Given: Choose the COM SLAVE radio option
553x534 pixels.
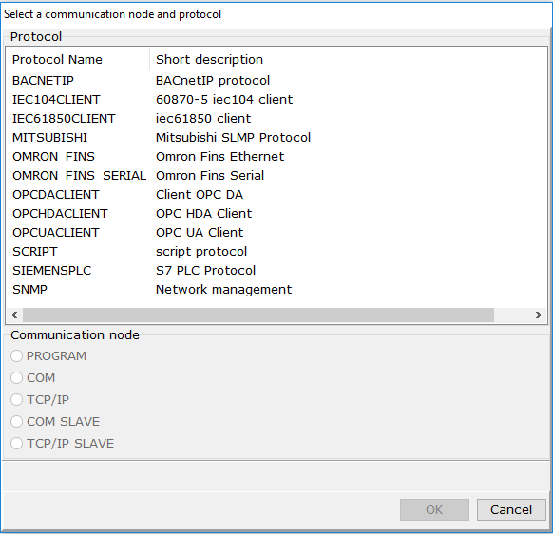Looking at the screenshot, I should click(16, 422).
